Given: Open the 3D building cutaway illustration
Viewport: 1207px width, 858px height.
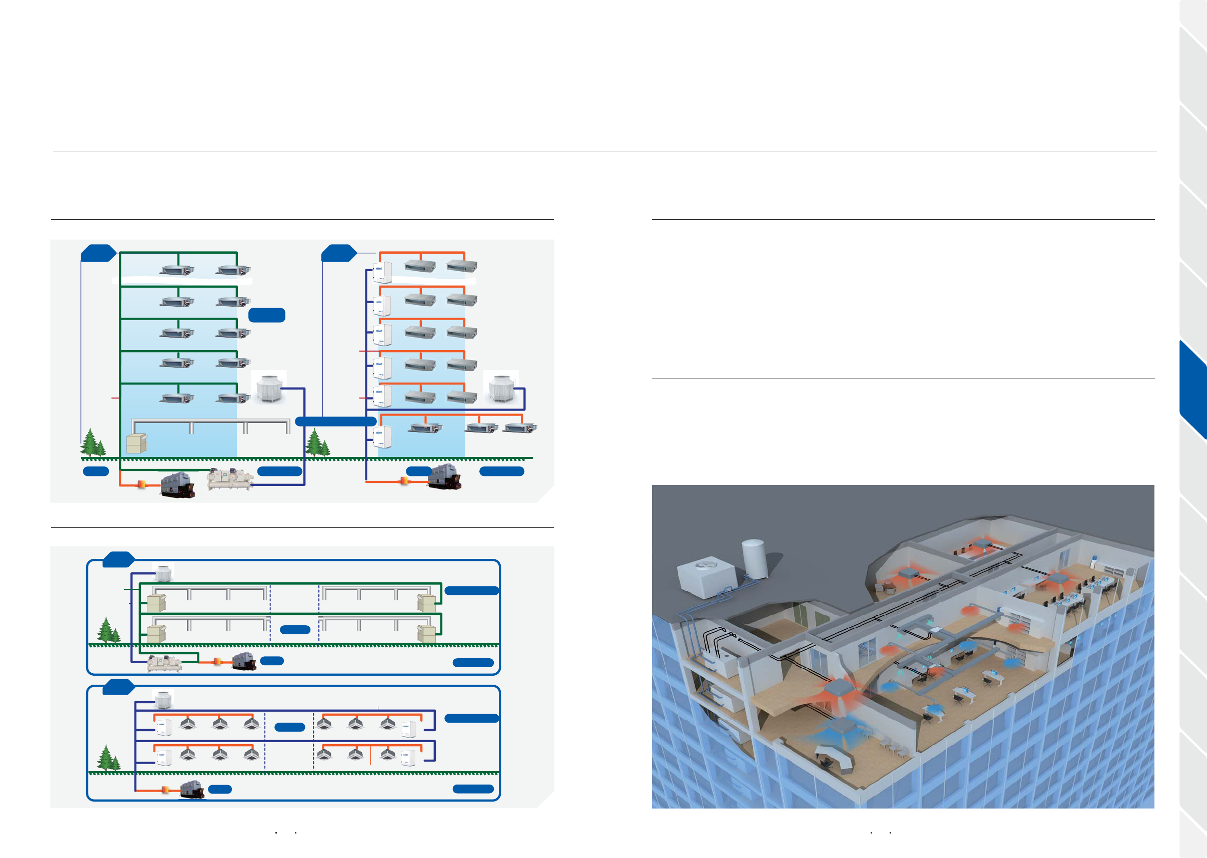Looking at the screenshot, I should [x=903, y=646].
